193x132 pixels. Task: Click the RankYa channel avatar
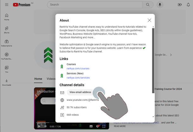tap(45, 55)
